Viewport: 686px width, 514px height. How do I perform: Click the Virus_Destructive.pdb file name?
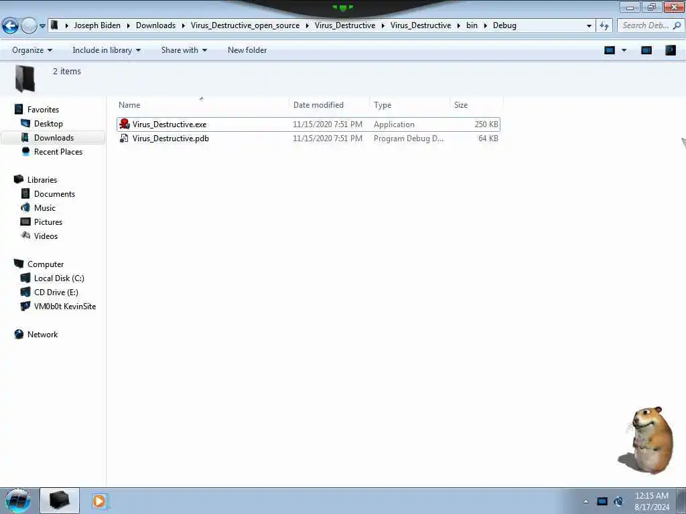coord(171,139)
